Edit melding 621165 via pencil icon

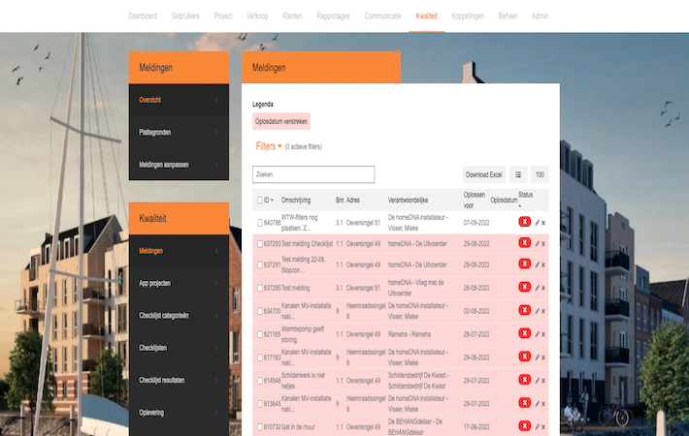click(537, 334)
